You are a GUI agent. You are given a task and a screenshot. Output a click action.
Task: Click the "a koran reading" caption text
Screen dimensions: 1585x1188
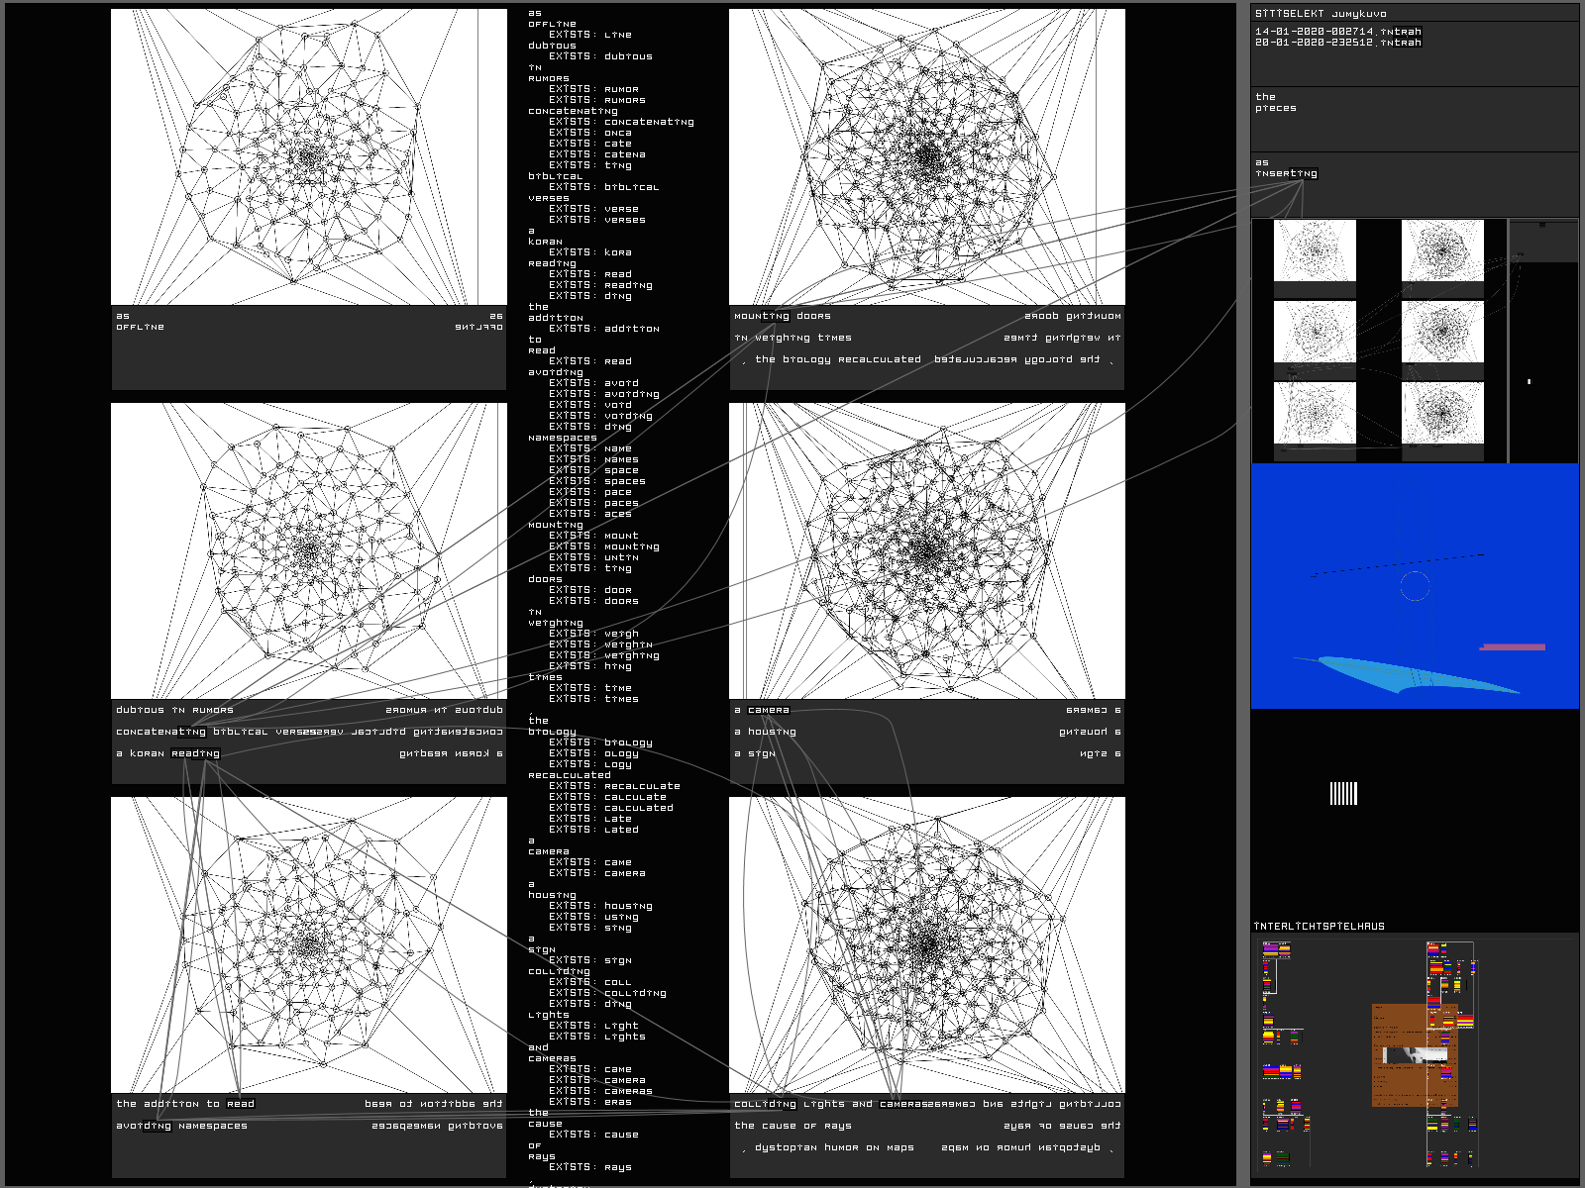point(167,753)
